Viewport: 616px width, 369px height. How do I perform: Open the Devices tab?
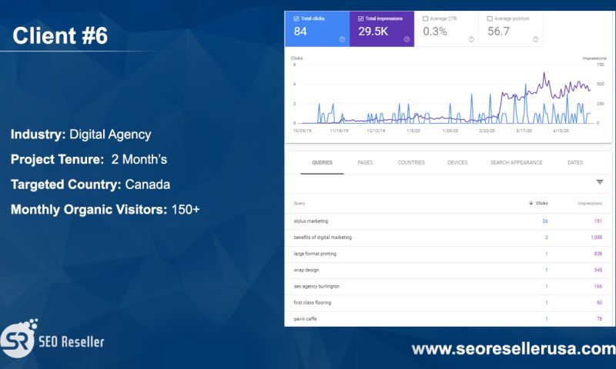[457, 163]
